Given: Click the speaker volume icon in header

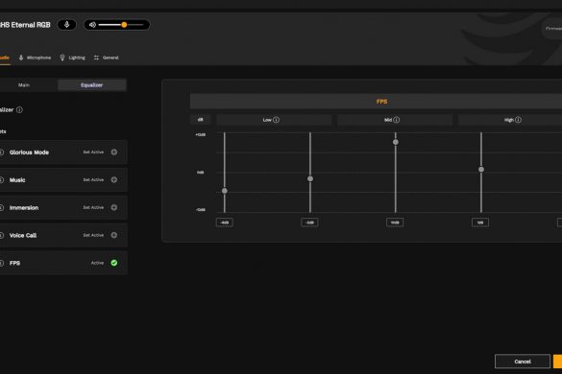Looking at the screenshot, I should tap(92, 25).
